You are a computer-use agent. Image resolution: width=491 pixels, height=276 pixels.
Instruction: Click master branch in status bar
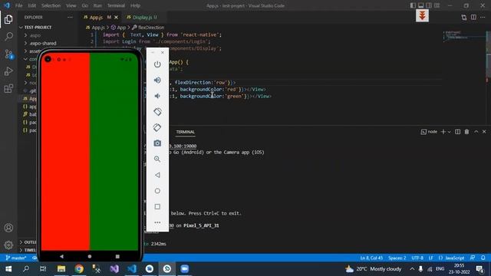coord(16,258)
